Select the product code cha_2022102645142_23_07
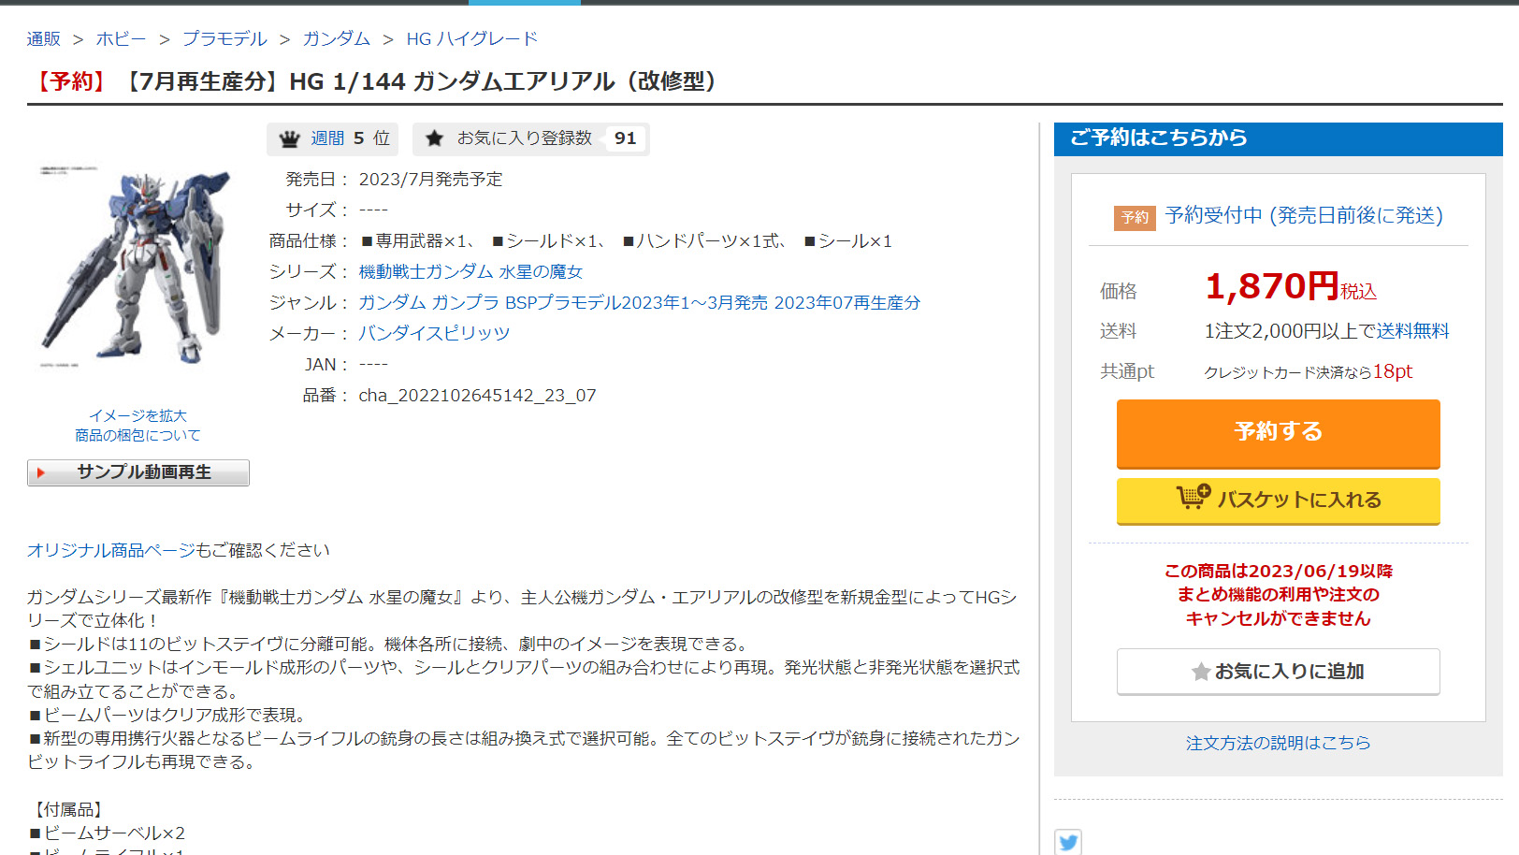 point(477,395)
